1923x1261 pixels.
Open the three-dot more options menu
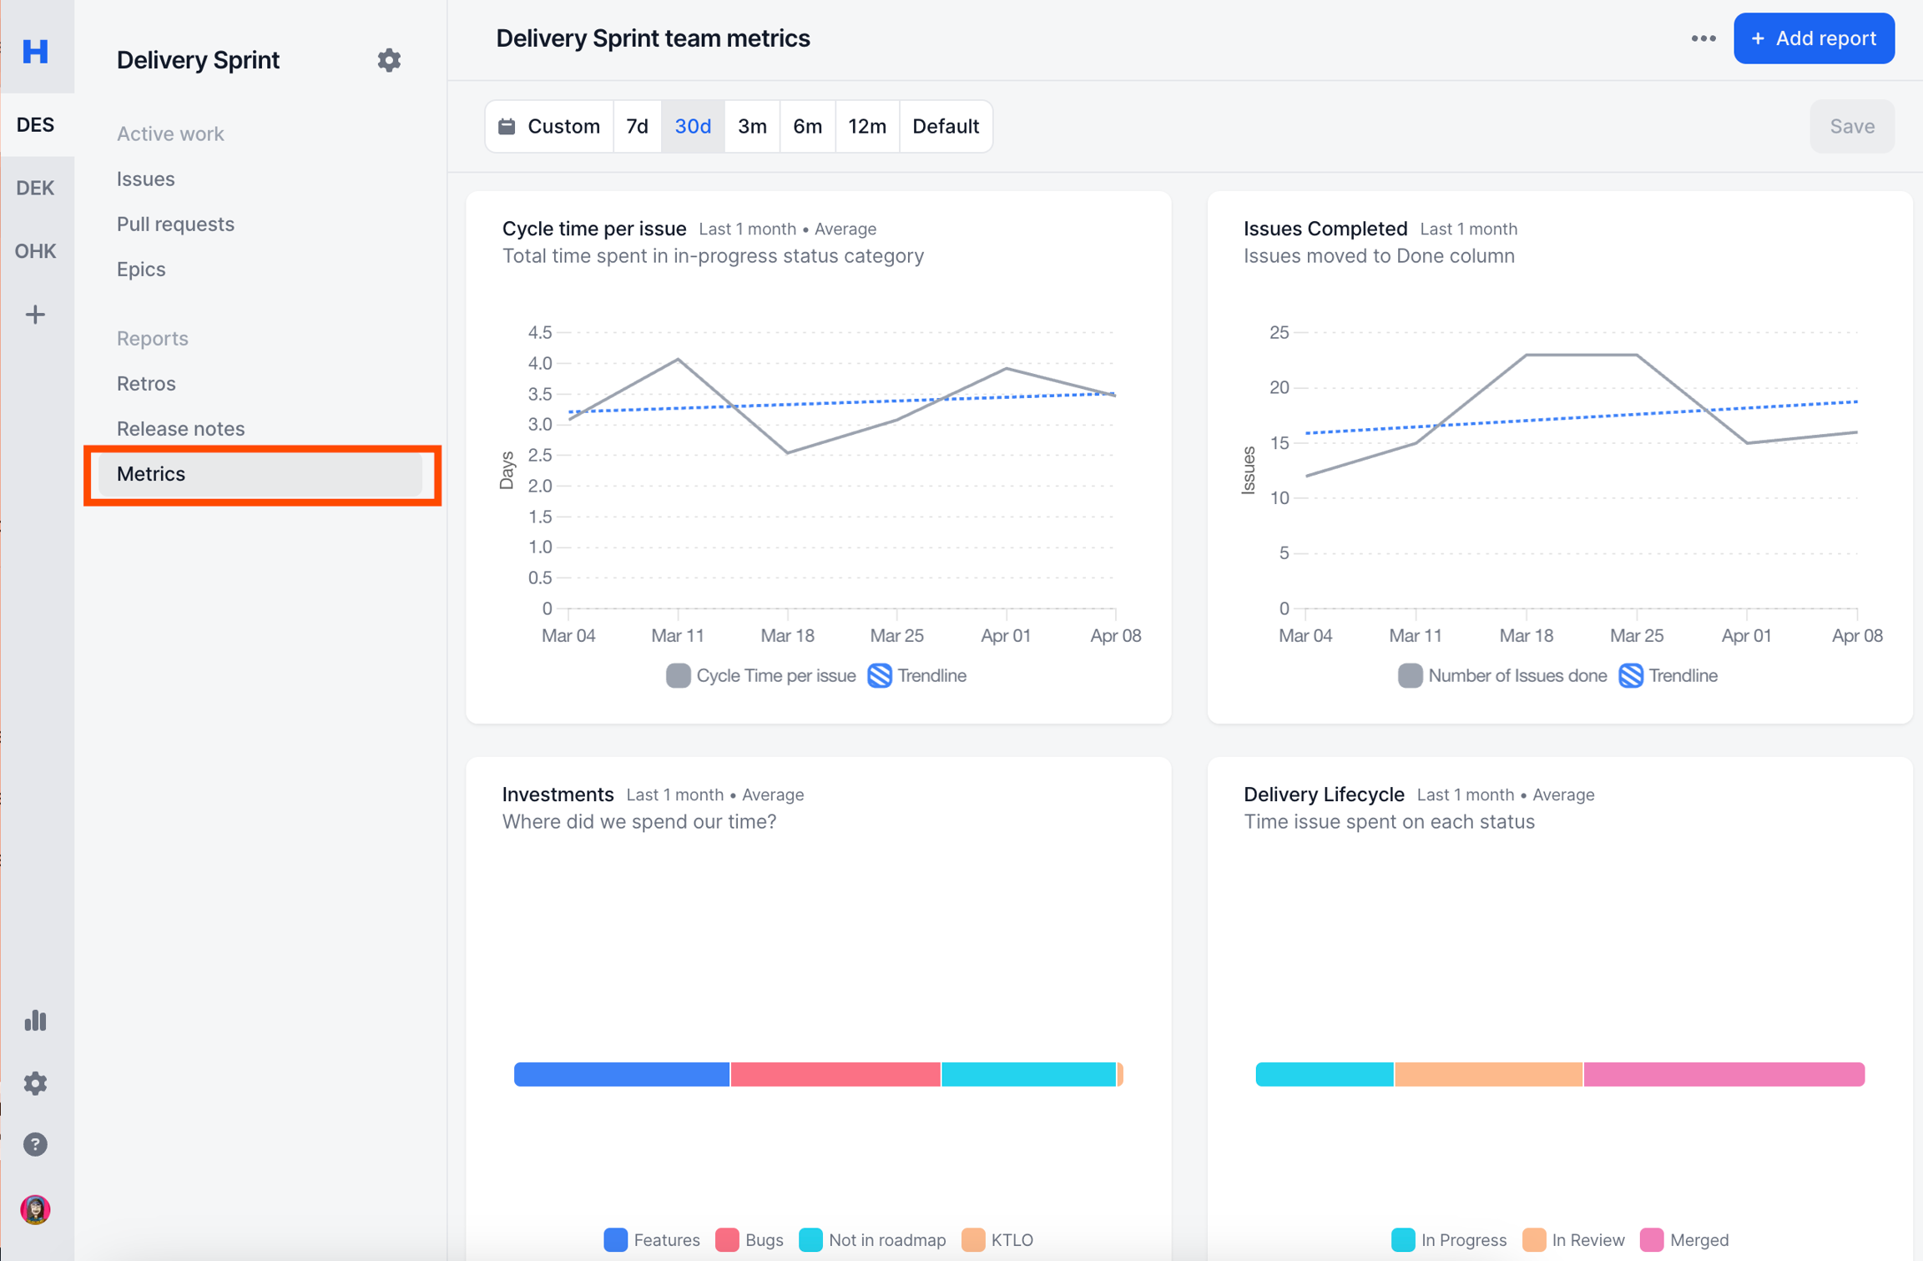pyautogui.click(x=1703, y=38)
